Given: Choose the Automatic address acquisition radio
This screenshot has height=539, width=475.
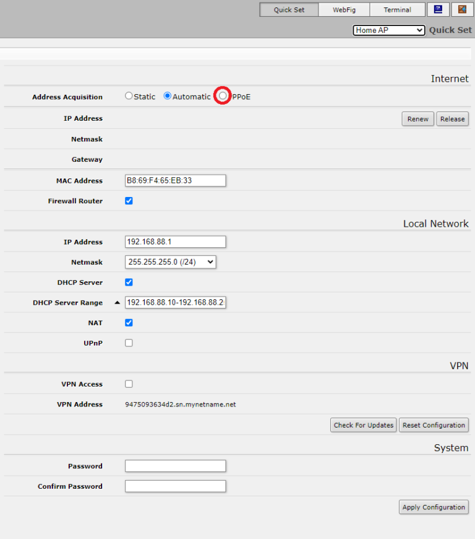Looking at the screenshot, I should click(x=168, y=96).
